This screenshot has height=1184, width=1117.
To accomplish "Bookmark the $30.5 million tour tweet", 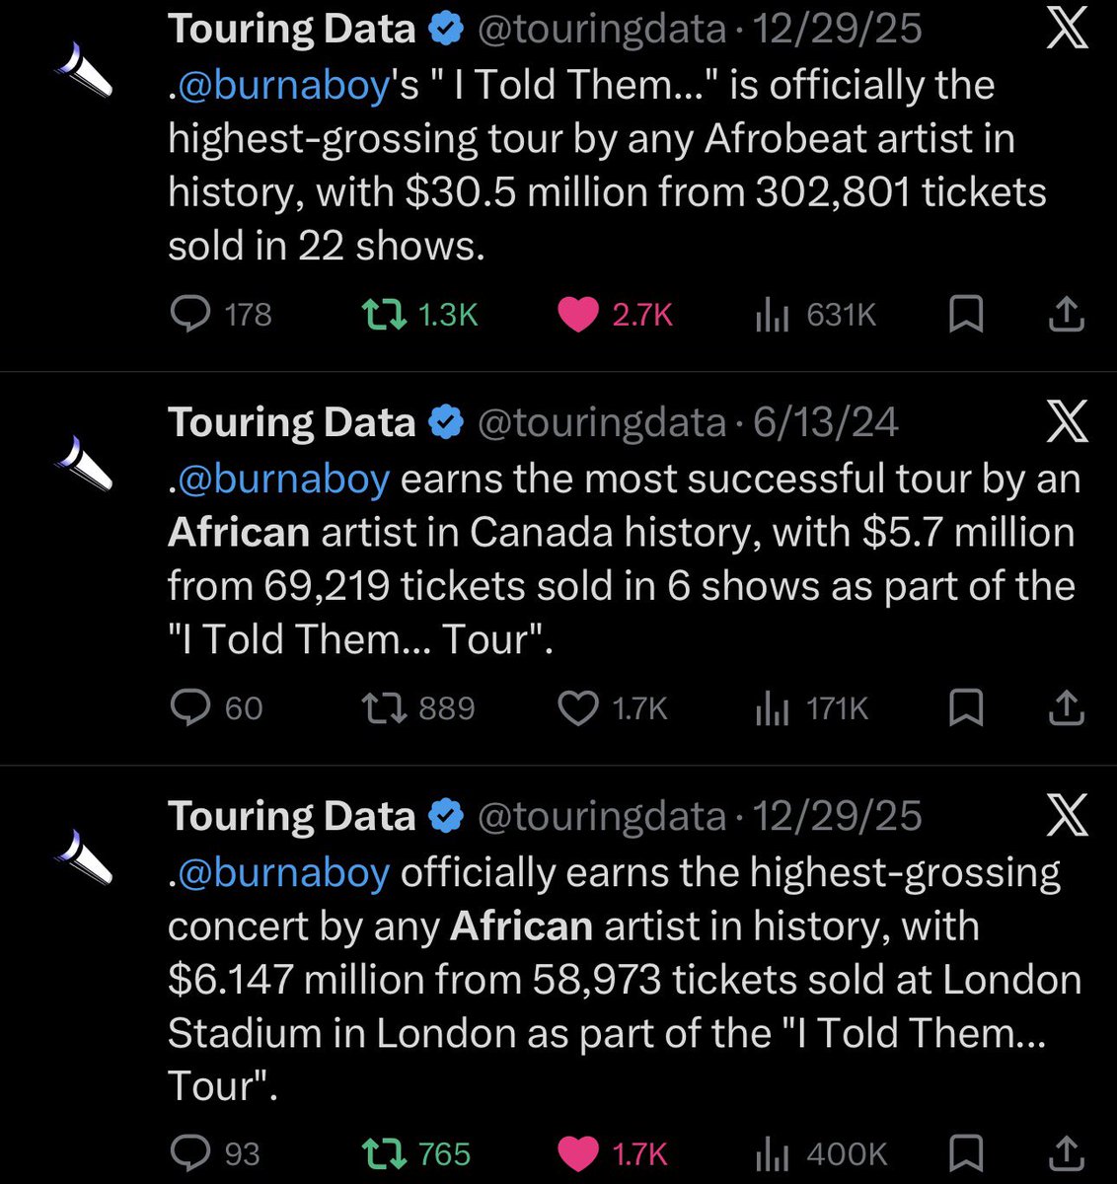I will [x=966, y=315].
